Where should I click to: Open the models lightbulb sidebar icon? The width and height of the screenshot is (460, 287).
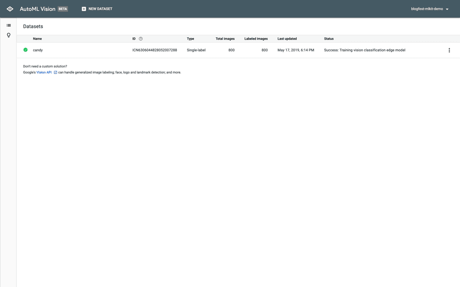(x=9, y=35)
